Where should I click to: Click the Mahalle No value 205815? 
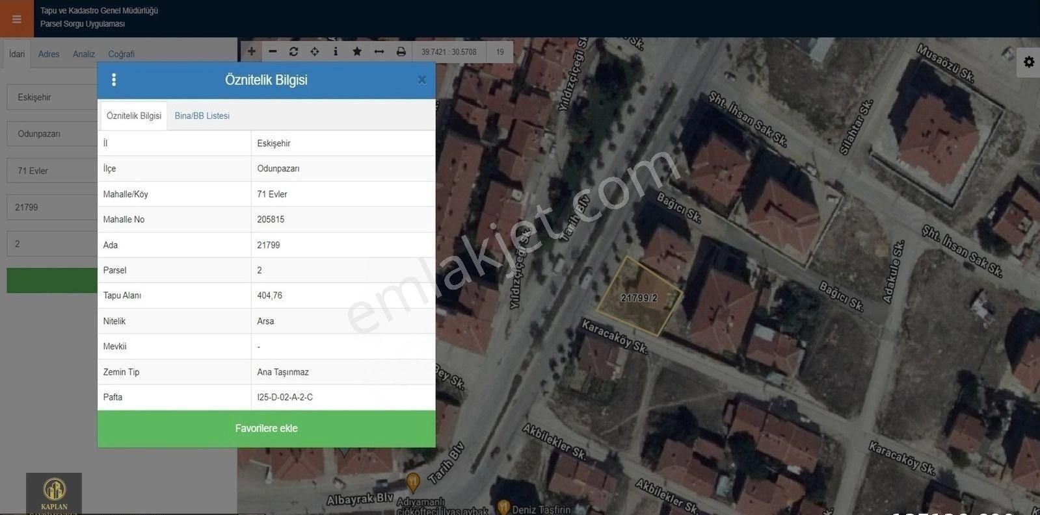271,220
